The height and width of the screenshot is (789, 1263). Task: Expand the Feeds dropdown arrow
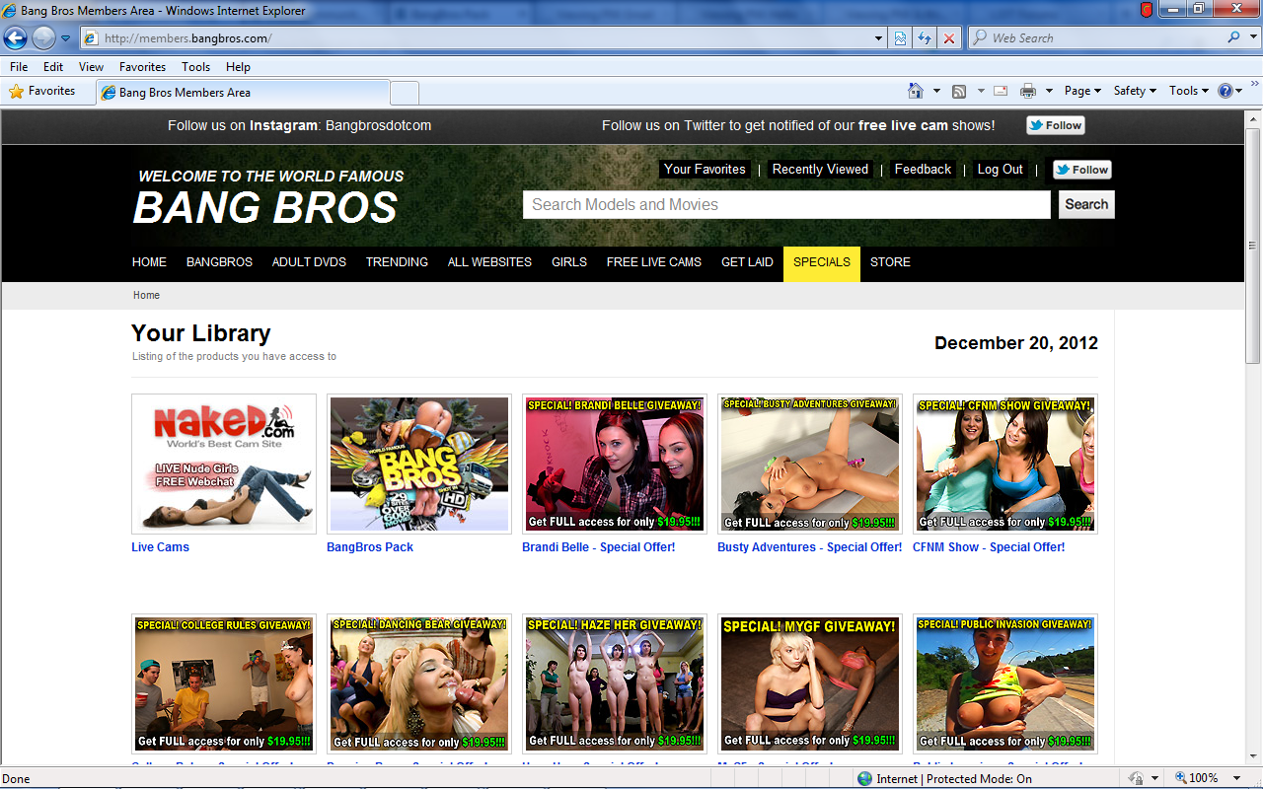pos(981,91)
